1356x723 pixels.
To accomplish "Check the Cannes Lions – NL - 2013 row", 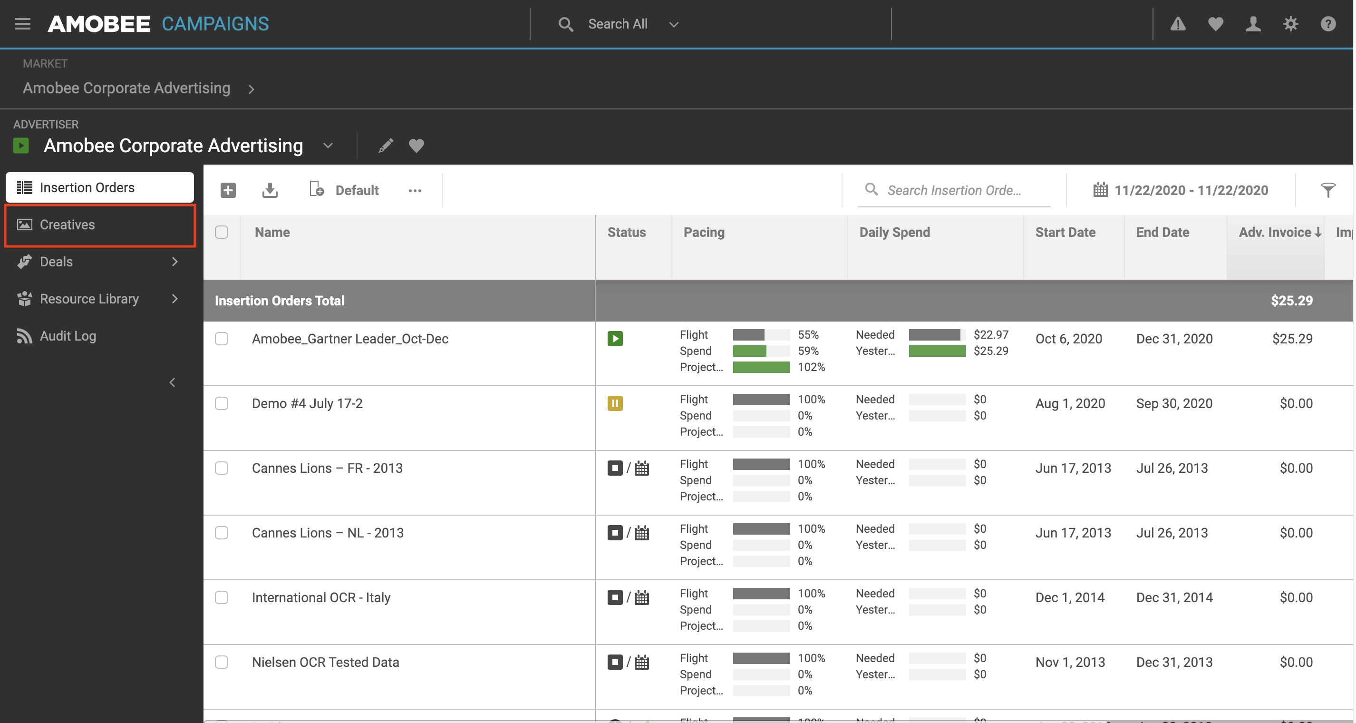I will tap(222, 533).
